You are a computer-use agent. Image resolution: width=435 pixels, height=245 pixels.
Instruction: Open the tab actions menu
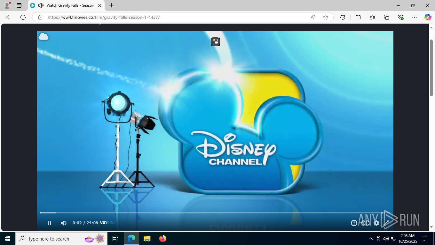click(x=19, y=5)
